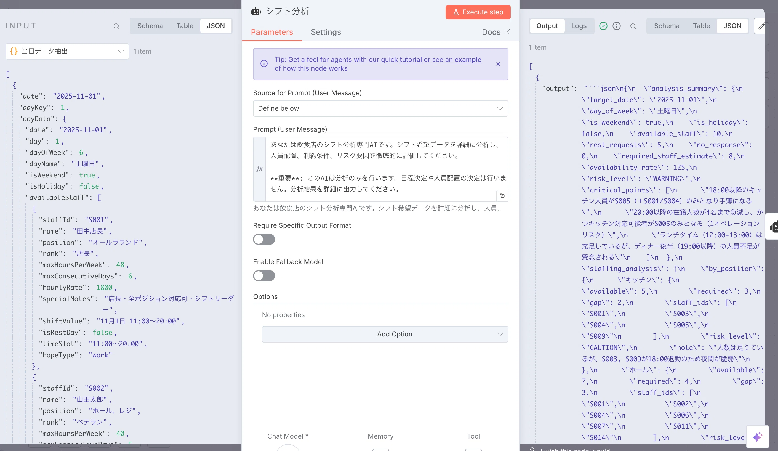
Task: Select Table view in input panel
Action: (x=185, y=26)
